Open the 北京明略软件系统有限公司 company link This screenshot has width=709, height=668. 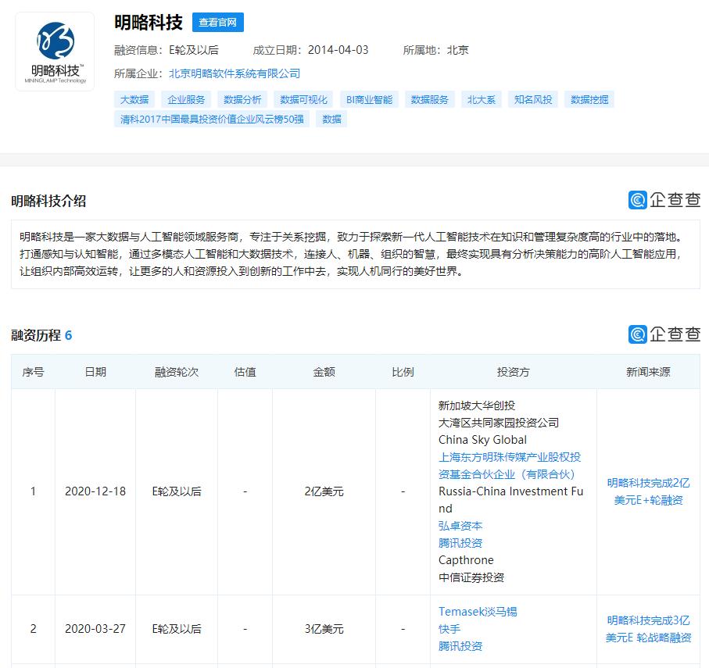(235, 73)
